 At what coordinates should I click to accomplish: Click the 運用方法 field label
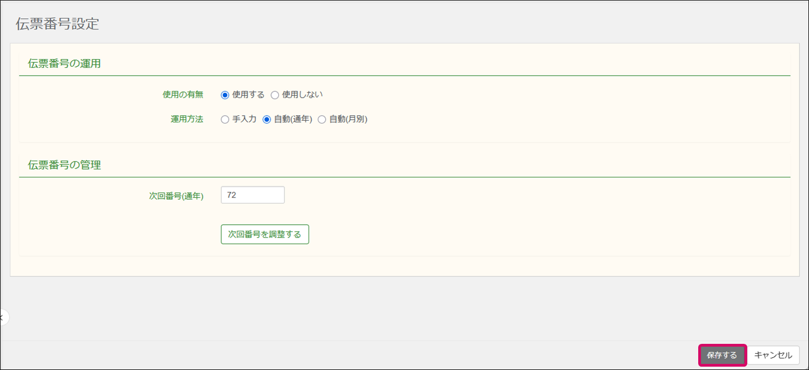click(187, 119)
